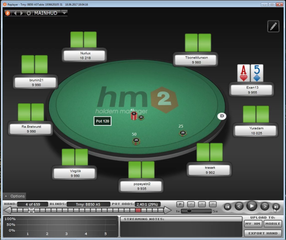Image resolution: width=286 pixels, height=240 pixels.
Task: Click Nurlux's face-down cards
Action: click(x=84, y=39)
